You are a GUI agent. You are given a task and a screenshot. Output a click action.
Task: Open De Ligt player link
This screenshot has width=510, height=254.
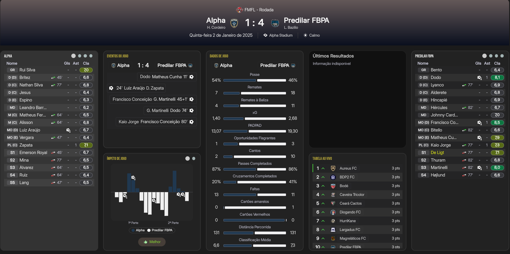(437, 153)
